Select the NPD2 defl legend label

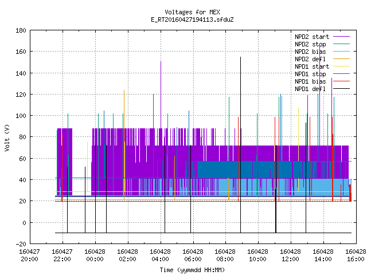point(310,59)
